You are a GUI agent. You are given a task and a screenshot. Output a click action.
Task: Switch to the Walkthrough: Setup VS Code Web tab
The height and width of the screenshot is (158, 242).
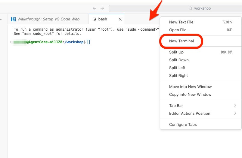[x=48, y=19]
